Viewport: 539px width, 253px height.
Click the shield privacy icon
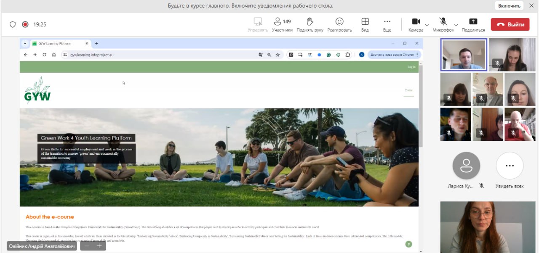click(x=13, y=24)
